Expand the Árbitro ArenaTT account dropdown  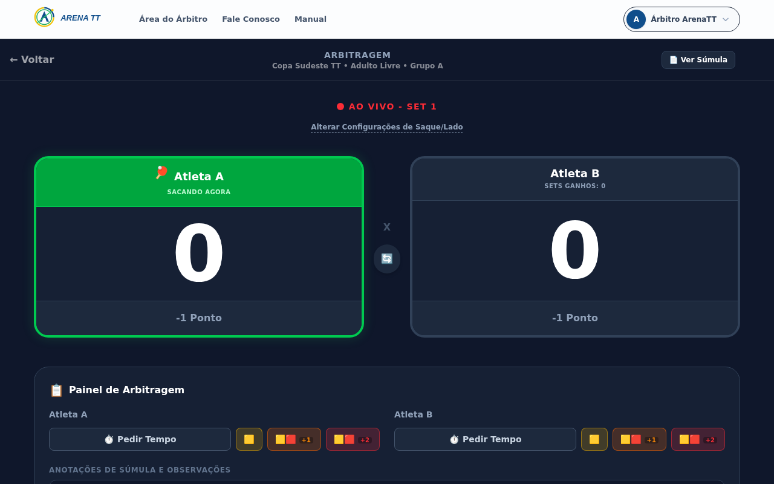pos(725,19)
